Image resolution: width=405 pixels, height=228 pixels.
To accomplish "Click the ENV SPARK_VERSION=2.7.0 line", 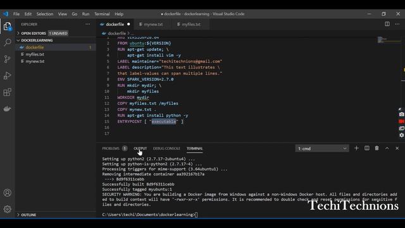I will pos(146,79).
